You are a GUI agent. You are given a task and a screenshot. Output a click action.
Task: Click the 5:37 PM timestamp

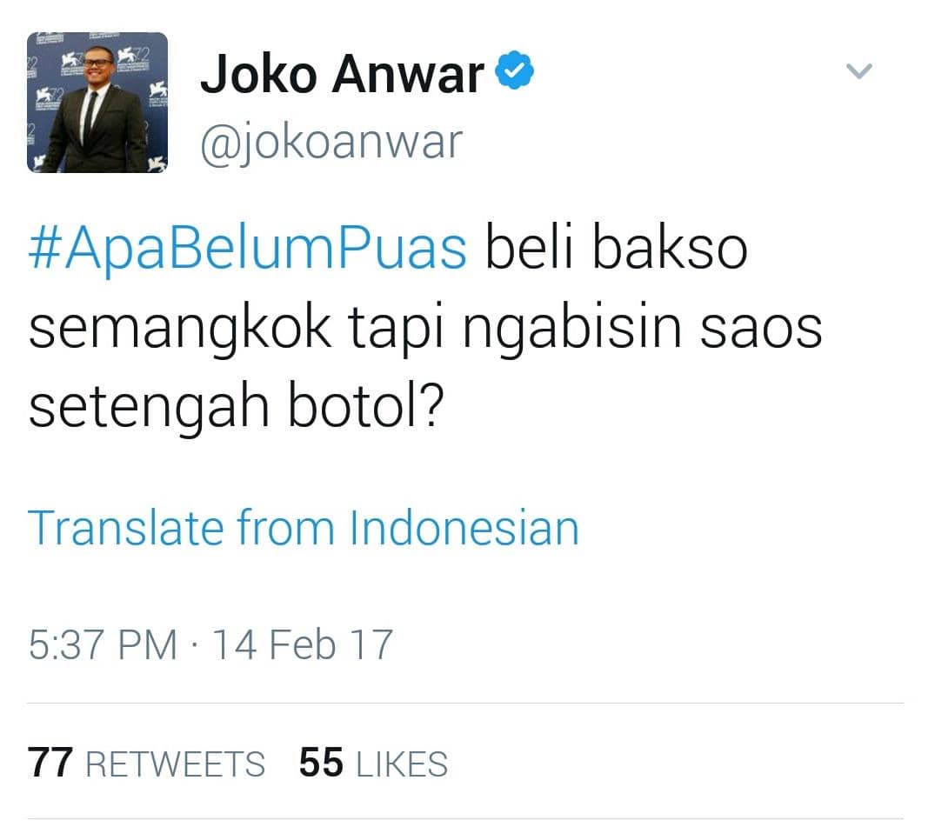[x=103, y=644]
